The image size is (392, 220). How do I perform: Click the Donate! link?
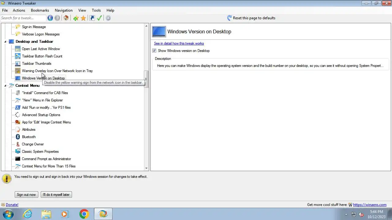12,205
